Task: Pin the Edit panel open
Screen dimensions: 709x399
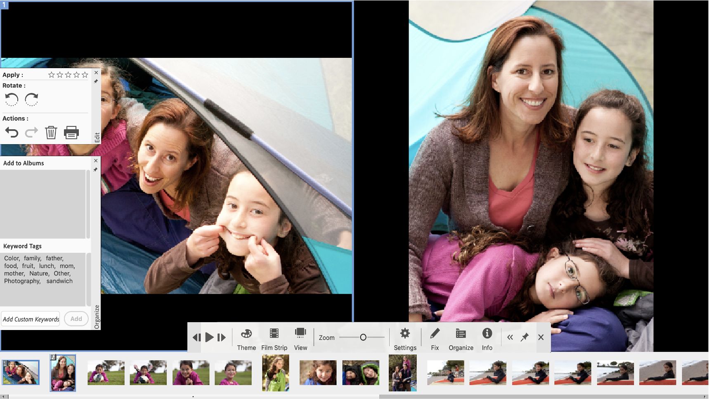Action: [x=96, y=81]
